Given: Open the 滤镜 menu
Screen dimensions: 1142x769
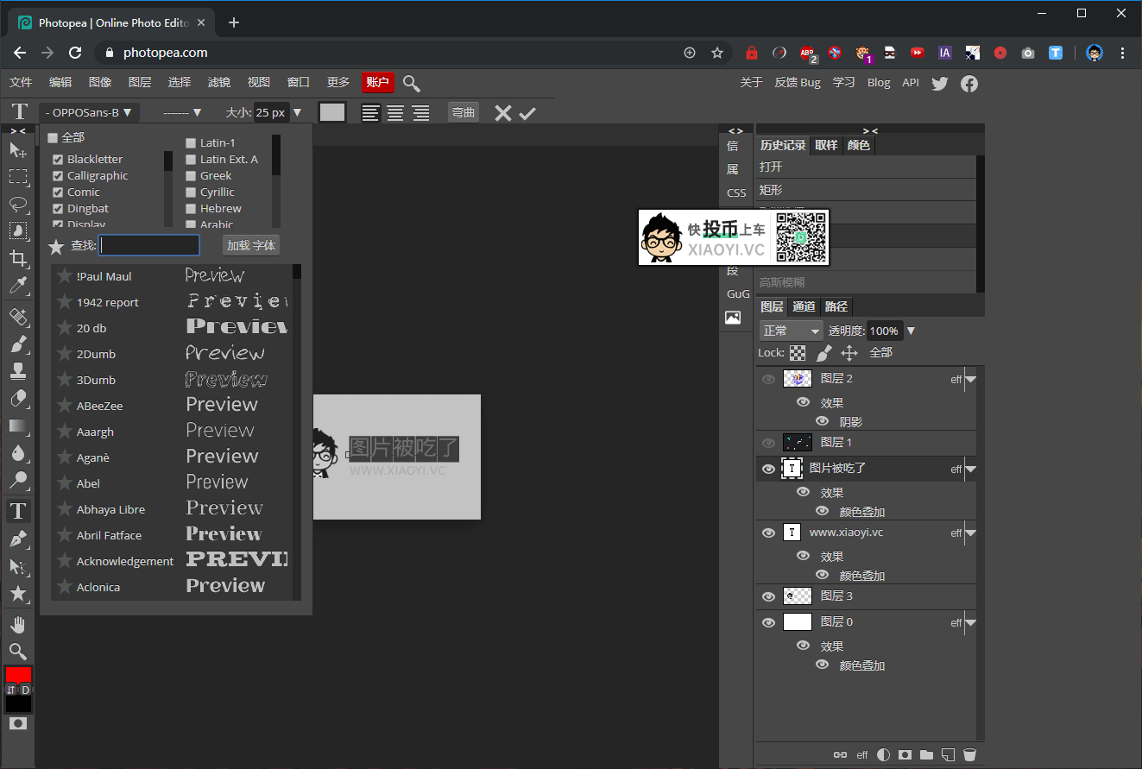Looking at the screenshot, I should coord(219,83).
